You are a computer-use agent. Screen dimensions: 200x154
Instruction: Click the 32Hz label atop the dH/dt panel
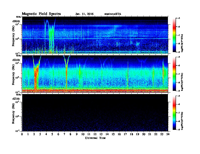(x=19, y=17)
